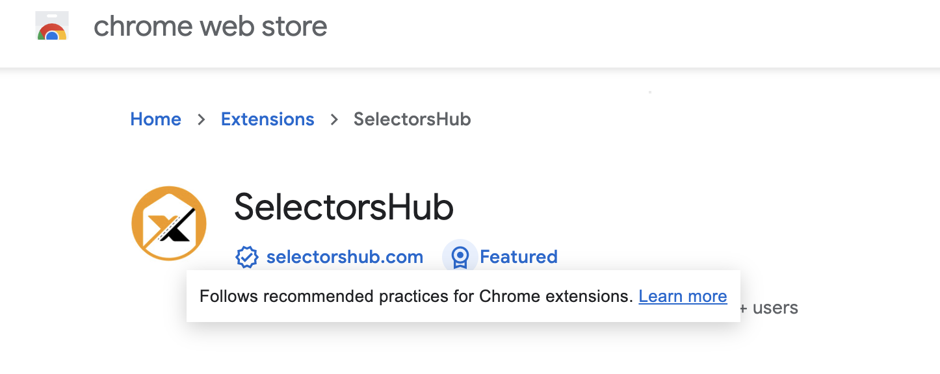The height and width of the screenshot is (374, 940).
Task: Click the SelectorsHub extension name heading
Action: pos(344,207)
